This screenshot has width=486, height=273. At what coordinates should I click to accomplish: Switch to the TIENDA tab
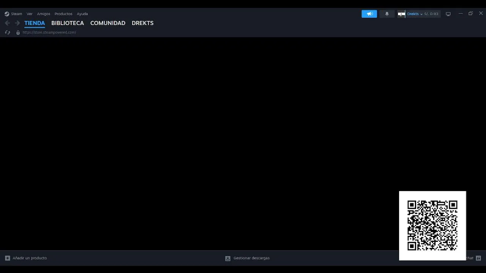tap(35, 23)
